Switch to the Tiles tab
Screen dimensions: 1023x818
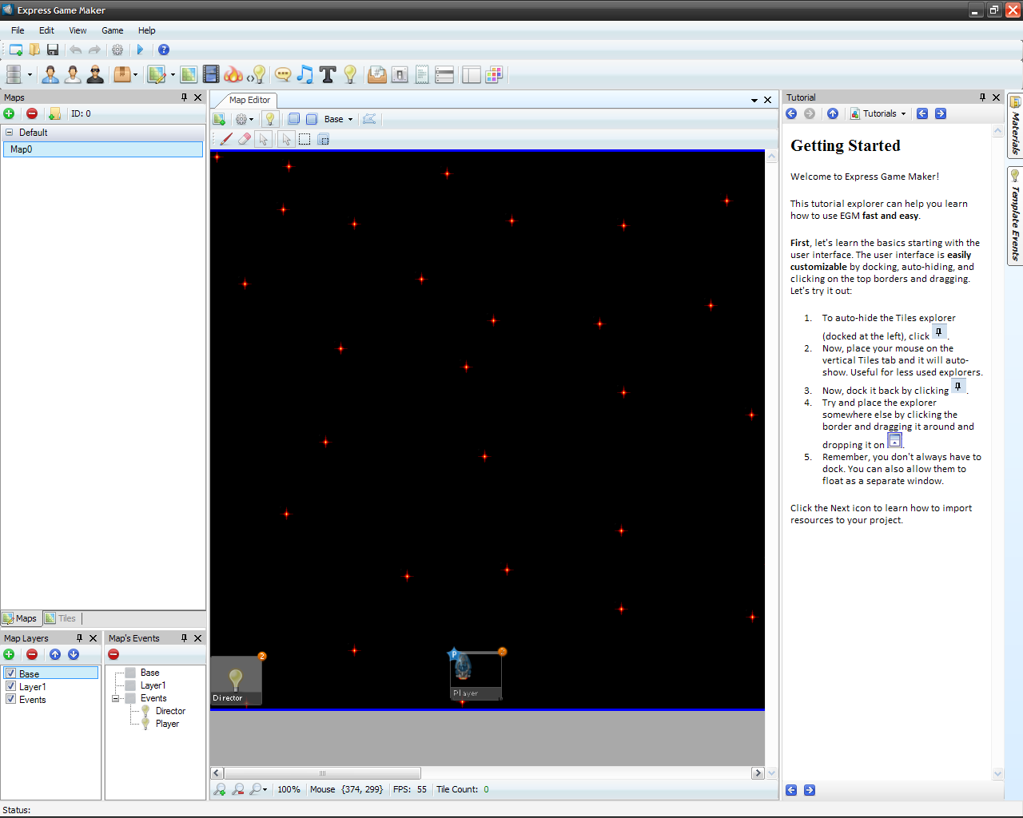pyautogui.click(x=61, y=618)
